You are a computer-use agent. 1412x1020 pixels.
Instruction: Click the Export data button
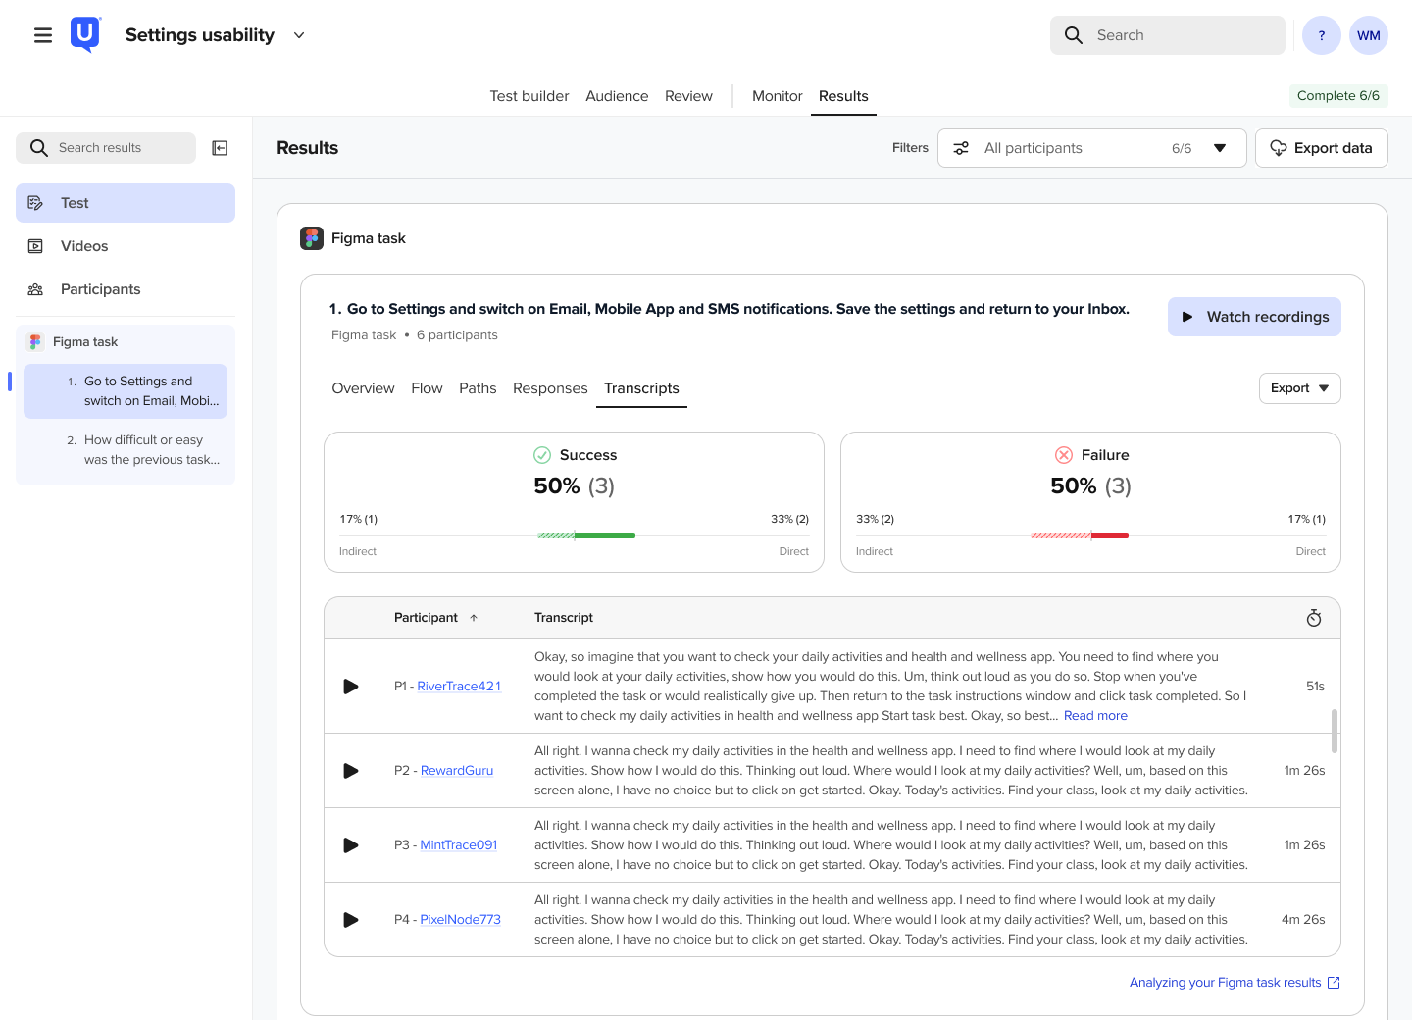1321,148
